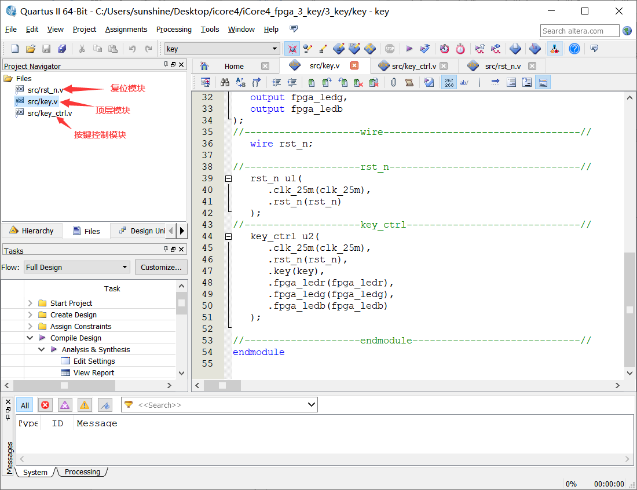Click the binoculars Find icon in editor toolbar
The image size is (637, 490).
(225, 83)
